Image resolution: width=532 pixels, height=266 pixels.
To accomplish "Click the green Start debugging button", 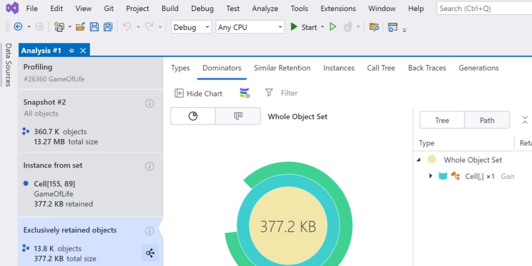I will click(x=304, y=27).
